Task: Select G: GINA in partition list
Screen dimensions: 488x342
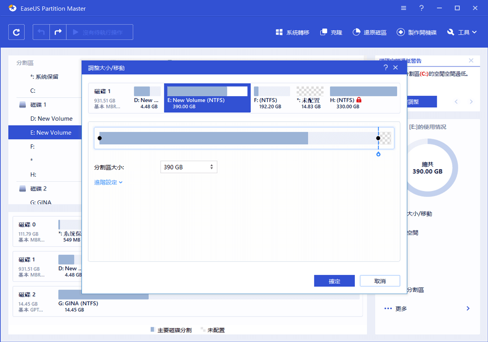Action: click(x=41, y=202)
